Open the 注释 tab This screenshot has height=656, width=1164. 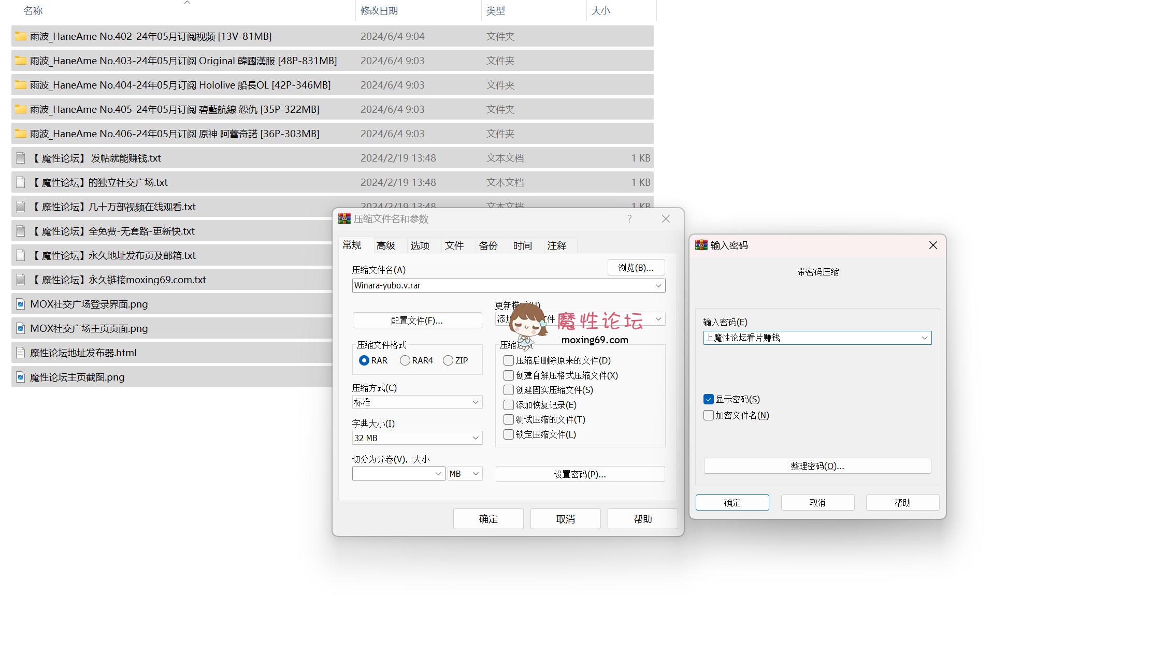557,245
